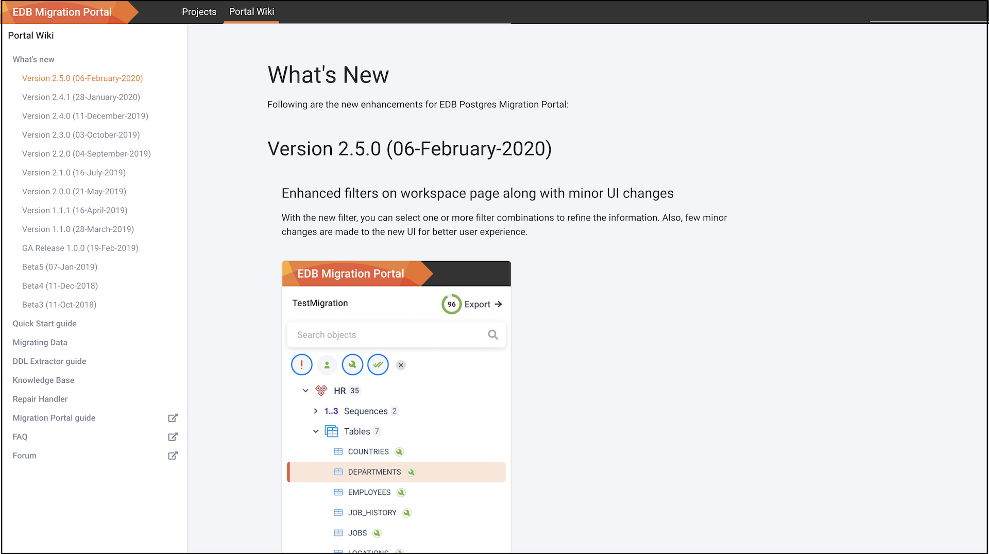Open Version 2.4.1 (28-January-2020) notes
The width and height of the screenshot is (989, 554).
tap(81, 97)
